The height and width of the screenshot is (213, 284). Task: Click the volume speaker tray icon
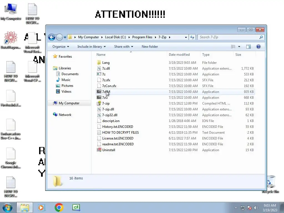click(x=256, y=208)
